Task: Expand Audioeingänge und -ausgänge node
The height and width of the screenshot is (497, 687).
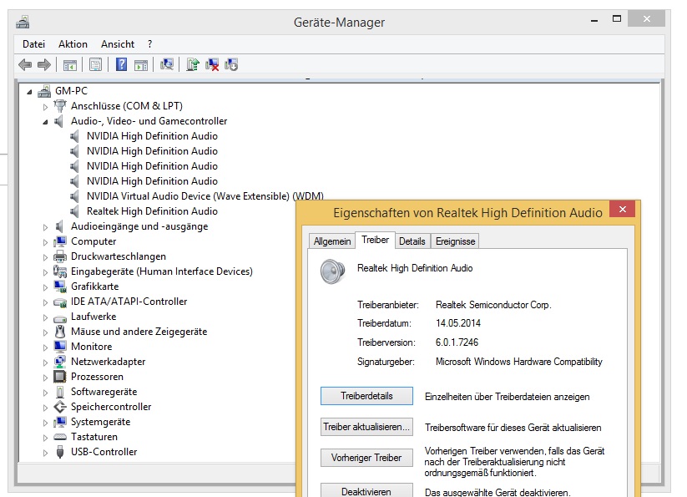Action: click(x=45, y=227)
